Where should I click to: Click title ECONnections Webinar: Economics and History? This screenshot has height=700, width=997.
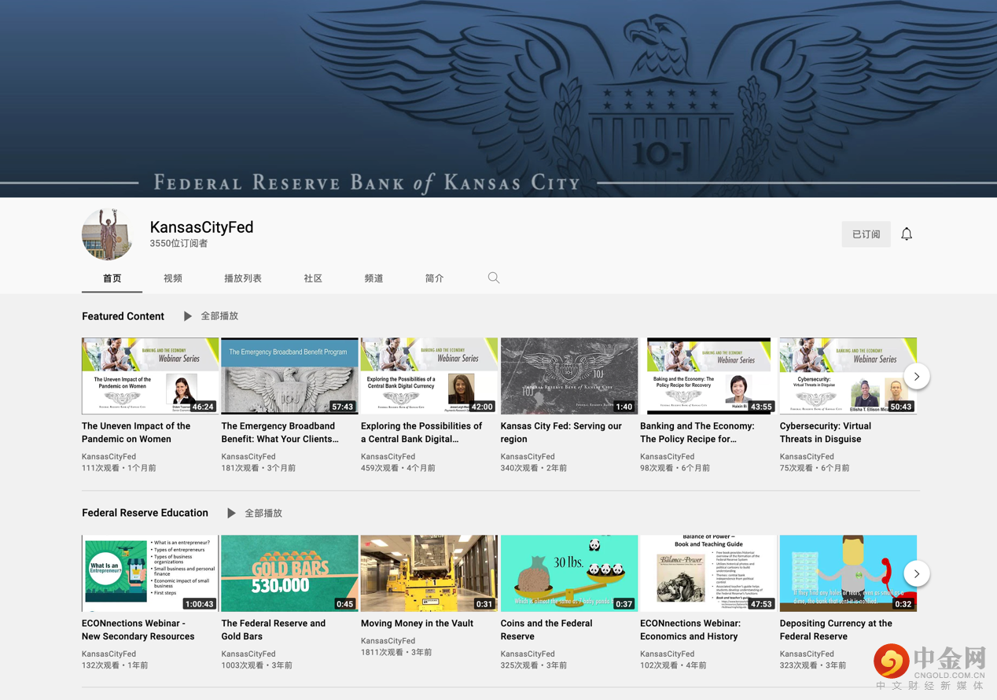(690, 630)
